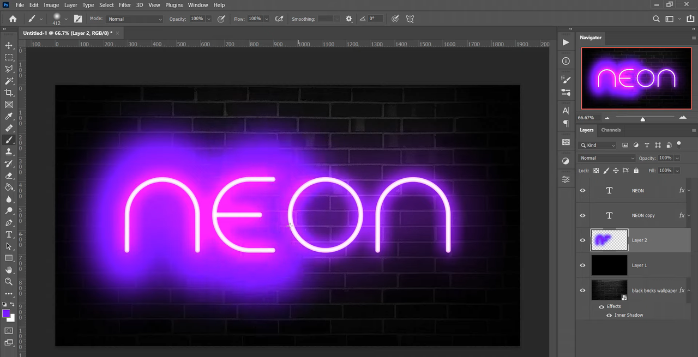This screenshot has width=698, height=357.
Task: Select the Blur tool
Action: click(x=9, y=199)
